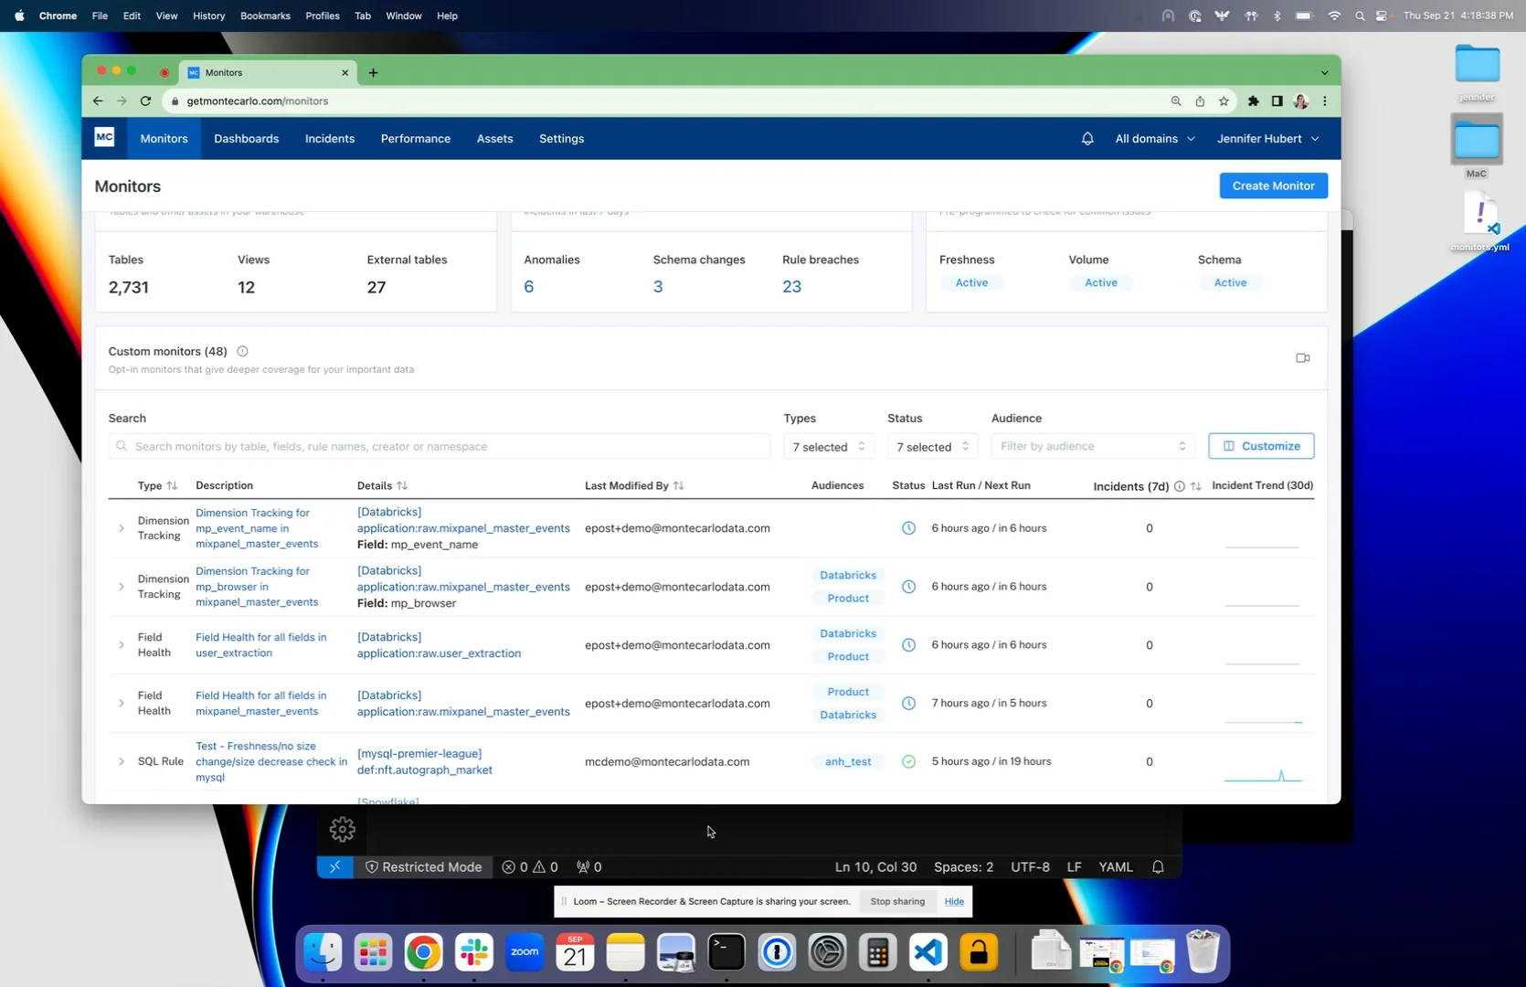Go back using Chrome's back arrow

coord(98,101)
